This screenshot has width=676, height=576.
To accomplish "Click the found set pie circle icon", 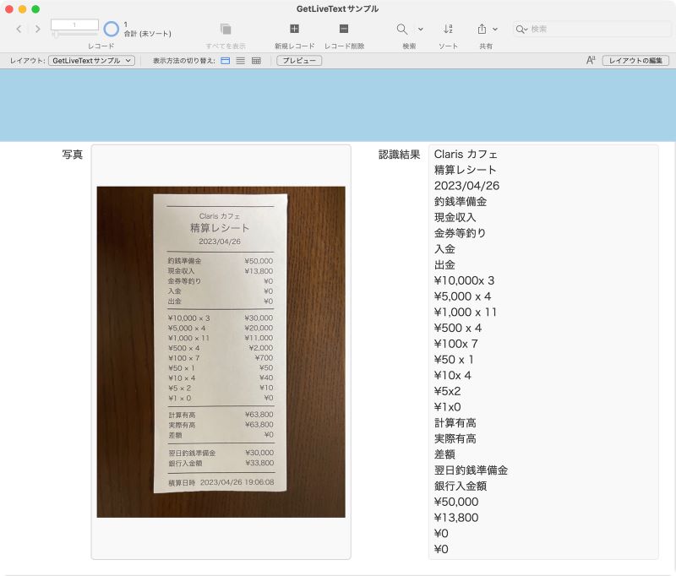I will (x=112, y=29).
